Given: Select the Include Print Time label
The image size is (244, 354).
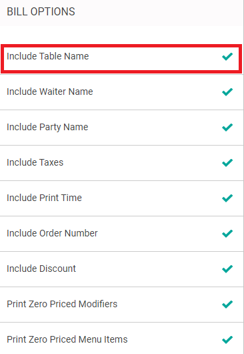Looking at the screenshot, I should pos(44,198).
